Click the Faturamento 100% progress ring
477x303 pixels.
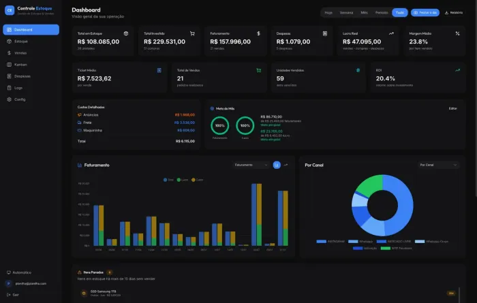219,125
